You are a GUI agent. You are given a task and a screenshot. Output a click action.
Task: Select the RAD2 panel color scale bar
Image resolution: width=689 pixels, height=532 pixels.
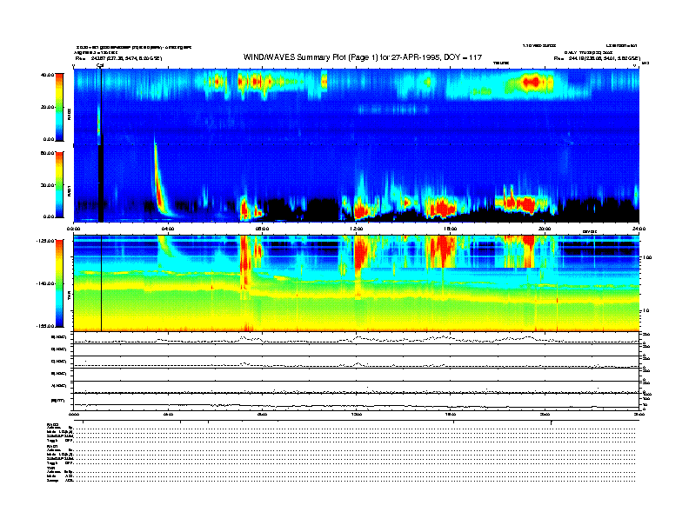pyautogui.click(x=59, y=107)
